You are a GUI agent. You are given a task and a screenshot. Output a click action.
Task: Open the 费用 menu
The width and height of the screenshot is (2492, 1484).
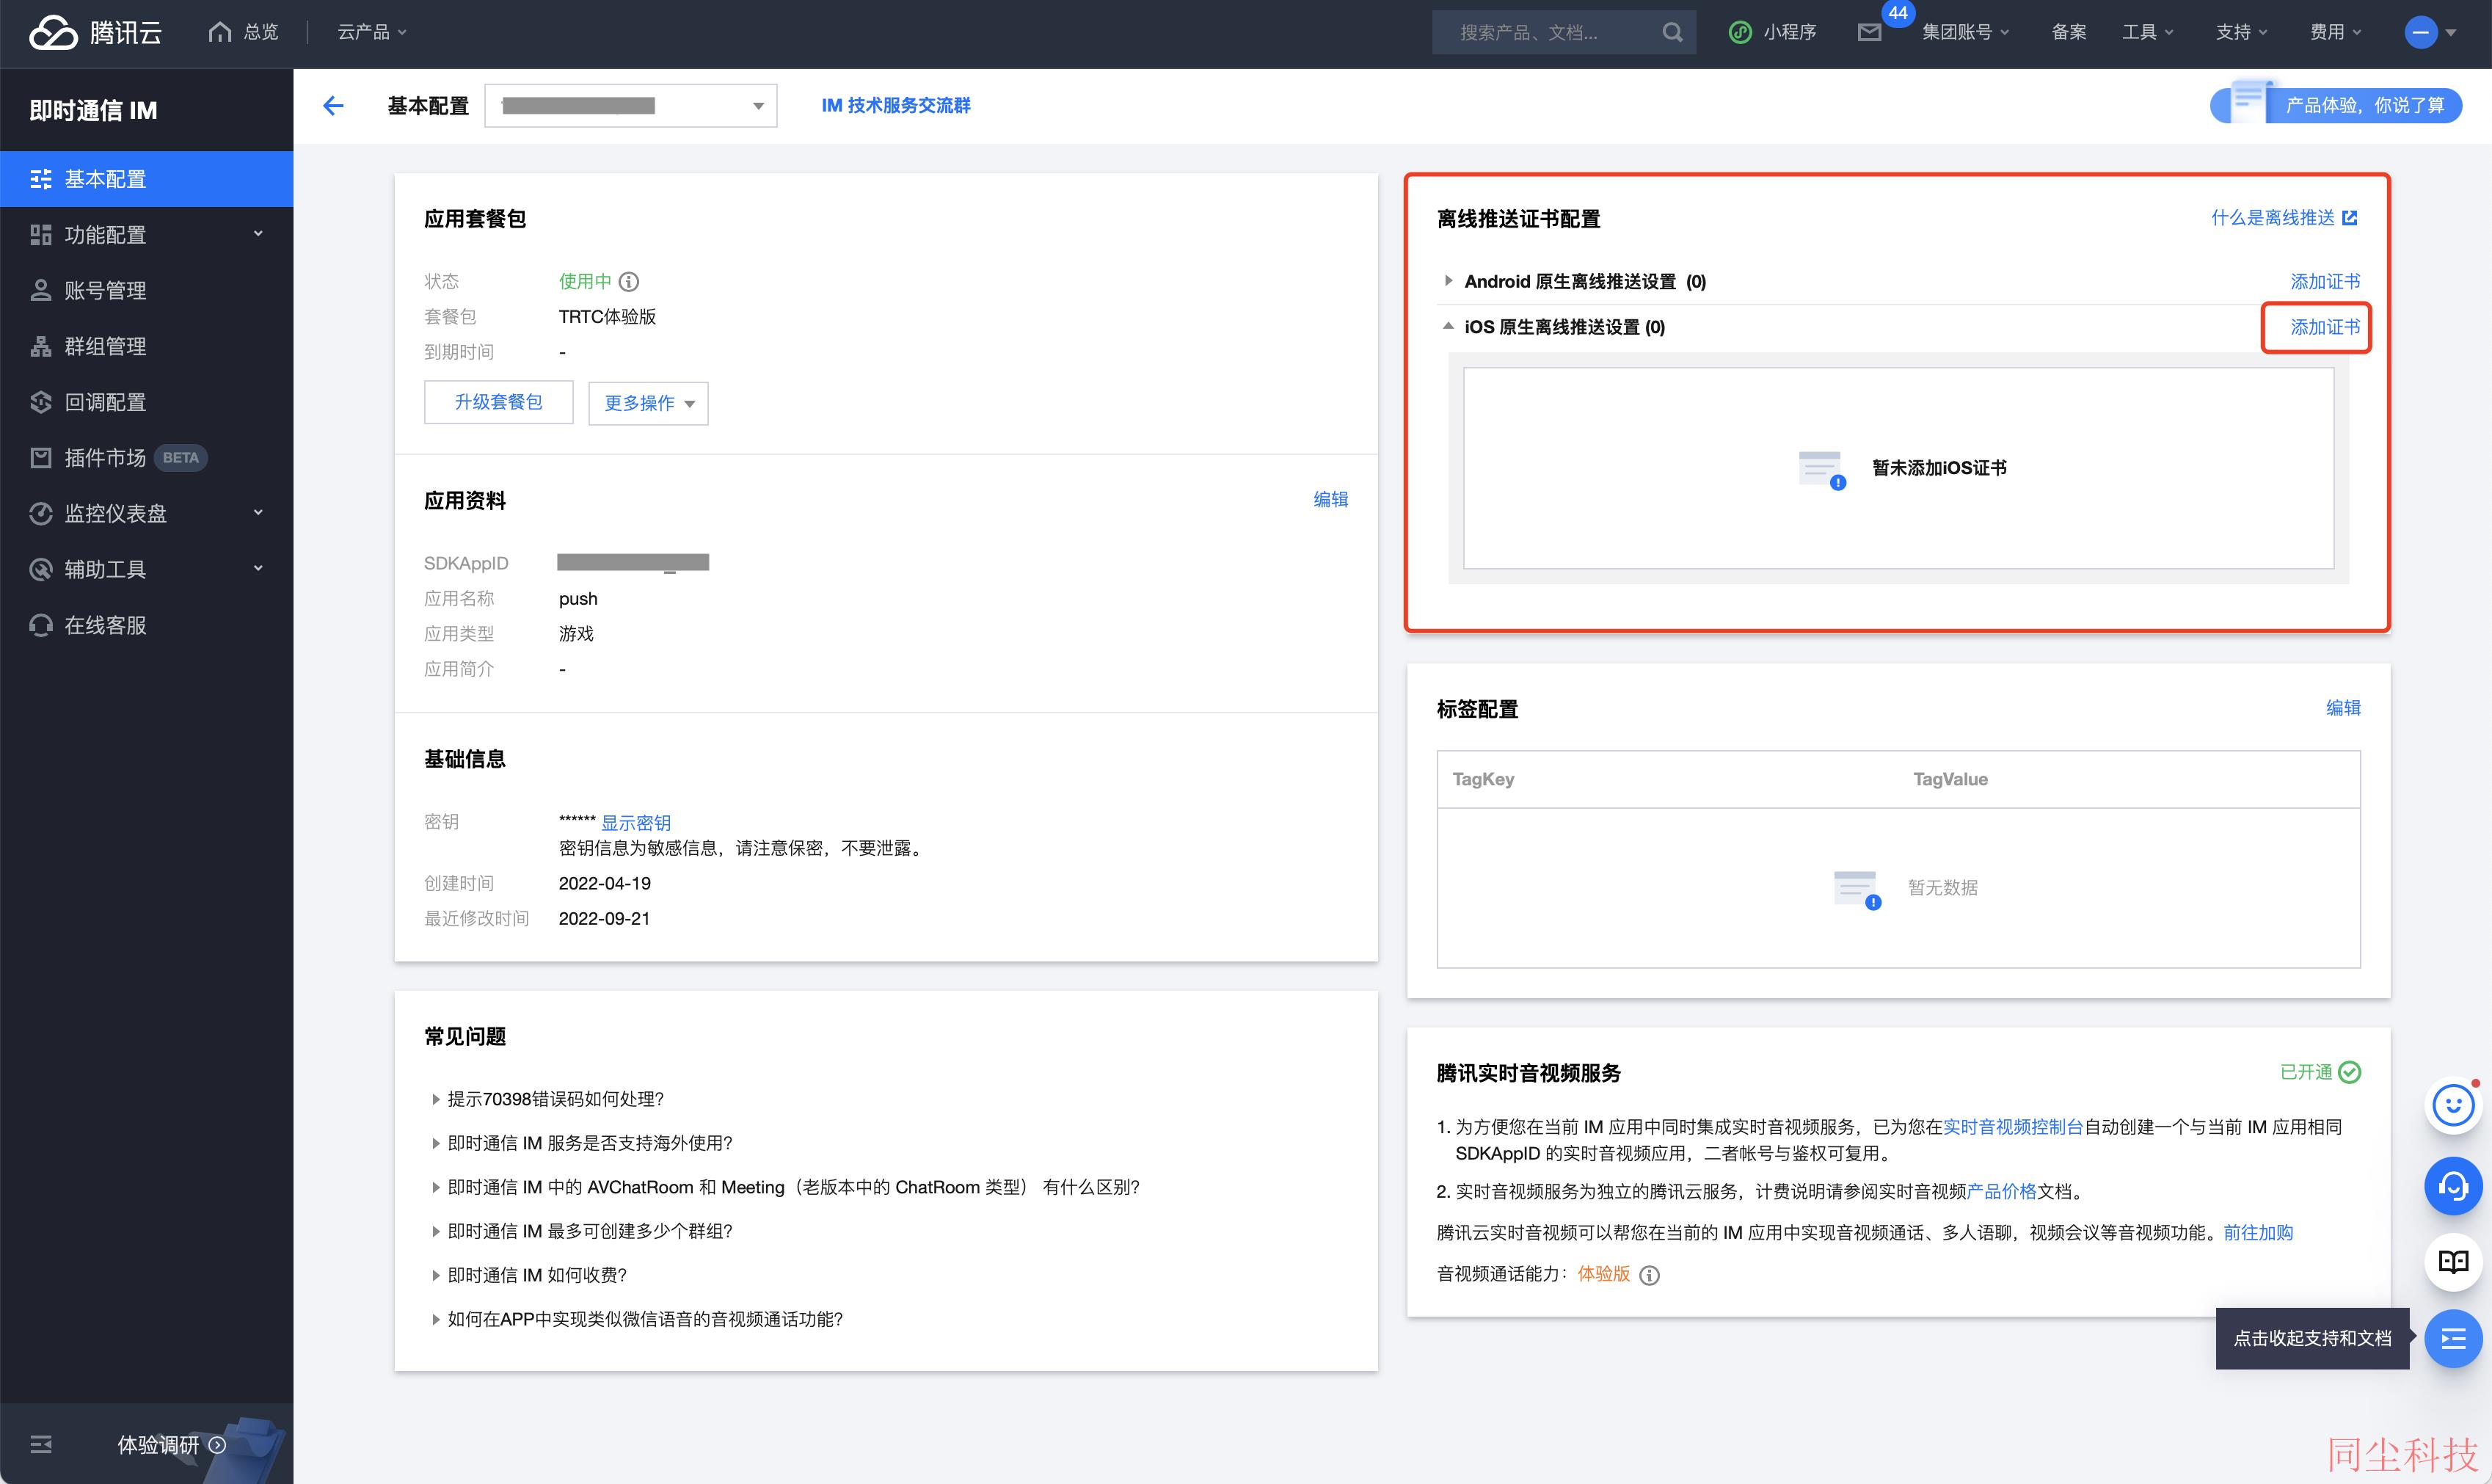pos(2335,32)
